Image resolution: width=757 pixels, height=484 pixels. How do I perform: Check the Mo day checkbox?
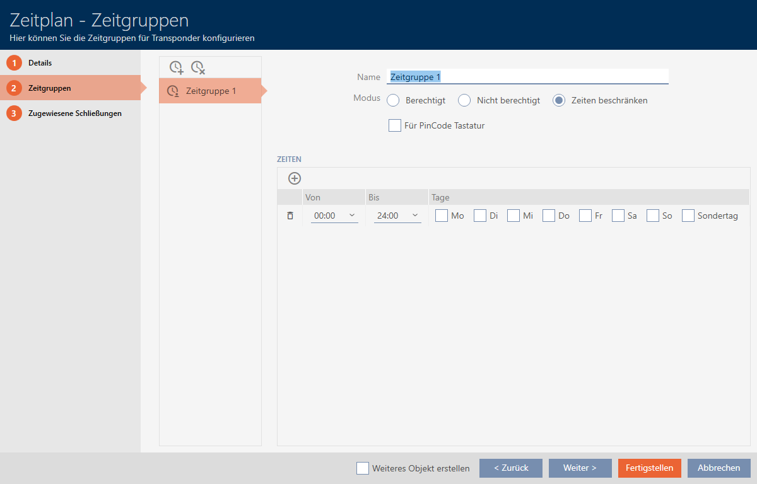point(442,216)
